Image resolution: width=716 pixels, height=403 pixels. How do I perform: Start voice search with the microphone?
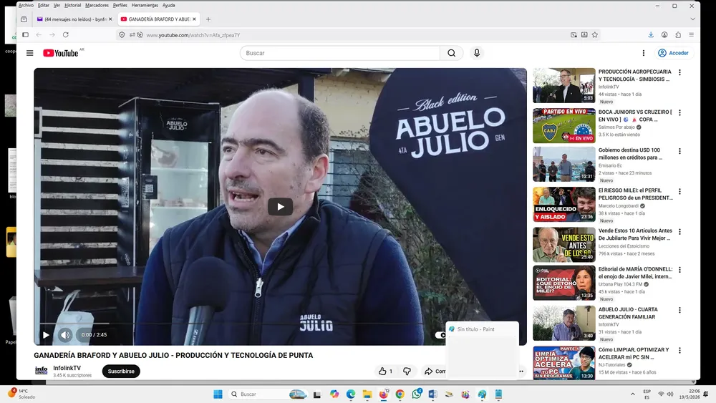(477, 53)
